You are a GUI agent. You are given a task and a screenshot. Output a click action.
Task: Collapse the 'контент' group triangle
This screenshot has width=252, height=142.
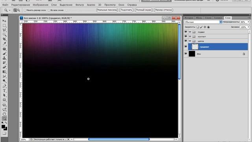coord(190,37)
